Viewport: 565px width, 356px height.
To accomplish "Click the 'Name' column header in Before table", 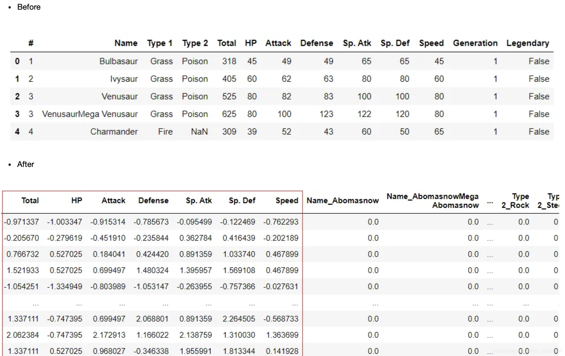I will tap(126, 43).
